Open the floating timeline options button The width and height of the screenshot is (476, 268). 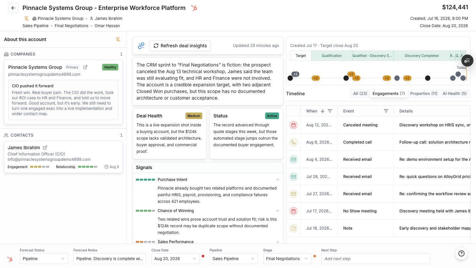point(467,61)
